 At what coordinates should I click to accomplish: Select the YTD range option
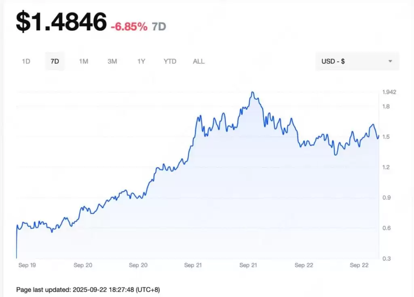[x=170, y=61]
